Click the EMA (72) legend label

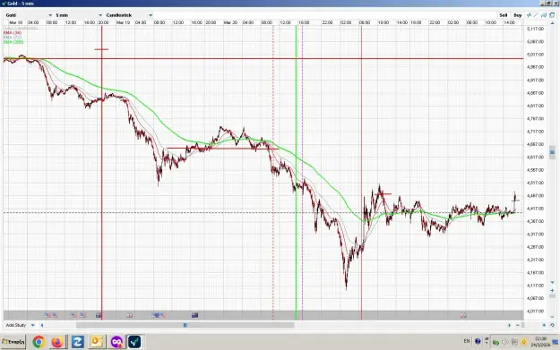pos(13,37)
